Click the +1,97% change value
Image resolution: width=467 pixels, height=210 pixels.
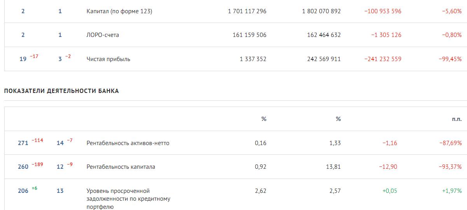pos(452,191)
